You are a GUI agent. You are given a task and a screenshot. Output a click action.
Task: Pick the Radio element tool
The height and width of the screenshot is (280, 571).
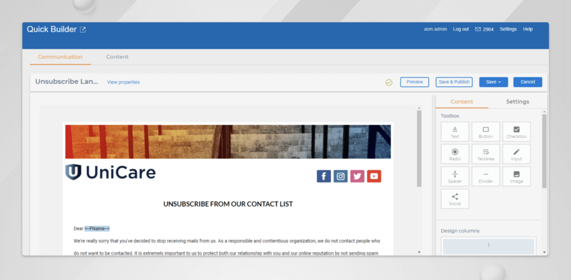coord(454,154)
